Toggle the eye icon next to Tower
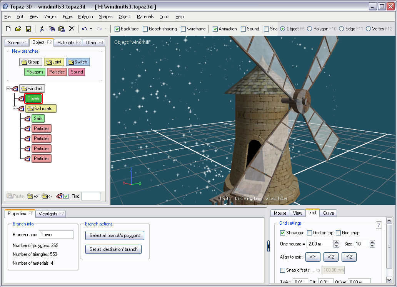The width and height of the screenshot is (397, 287). 21,98
